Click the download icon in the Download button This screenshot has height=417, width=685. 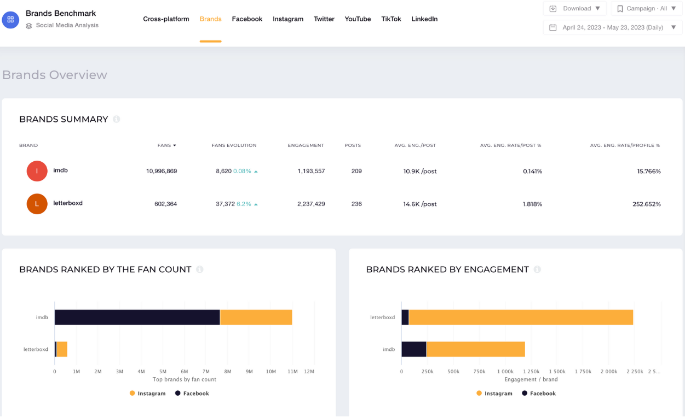(553, 8)
